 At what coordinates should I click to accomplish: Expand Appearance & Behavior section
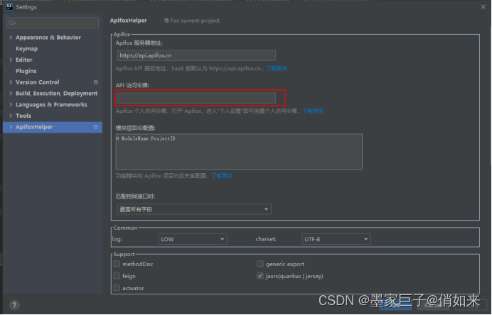pos(11,38)
